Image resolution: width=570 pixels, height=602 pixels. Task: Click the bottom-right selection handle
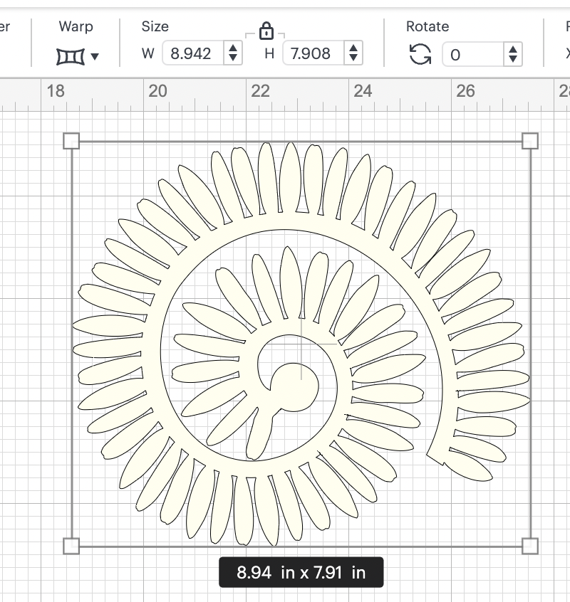point(530,546)
